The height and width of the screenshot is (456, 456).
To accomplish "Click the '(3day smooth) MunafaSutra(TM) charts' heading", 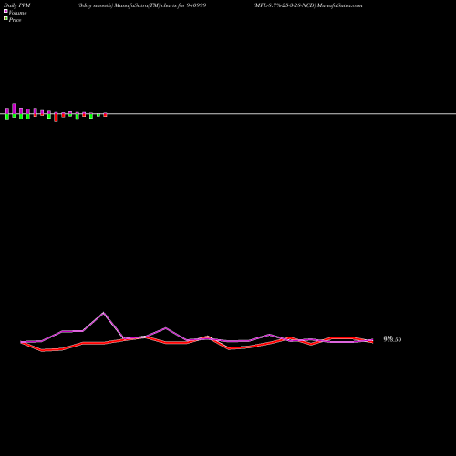I will [127, 5].
